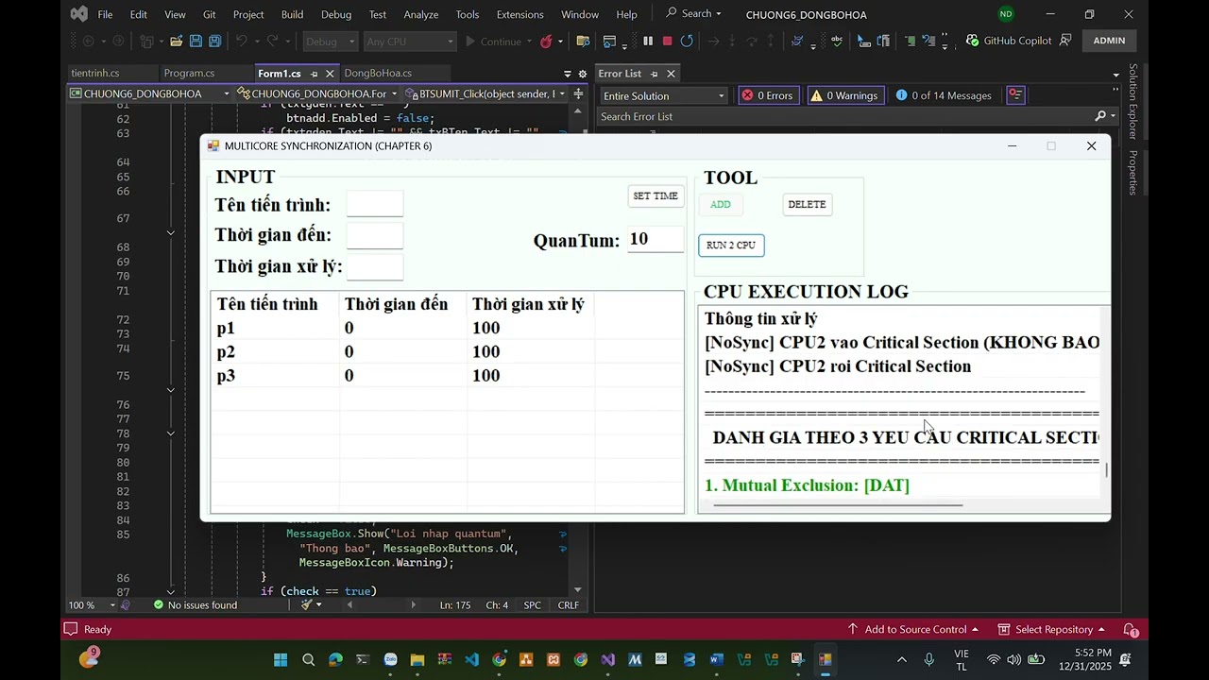Click the DELETE button

pyautogui.click(x=807, y=204)
